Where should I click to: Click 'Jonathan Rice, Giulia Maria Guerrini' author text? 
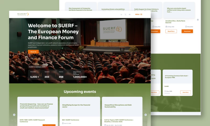coord(175,22)
